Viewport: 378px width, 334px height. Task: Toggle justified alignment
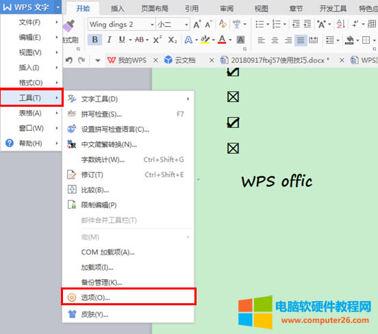pyautogui.click(x=301, y=40)
